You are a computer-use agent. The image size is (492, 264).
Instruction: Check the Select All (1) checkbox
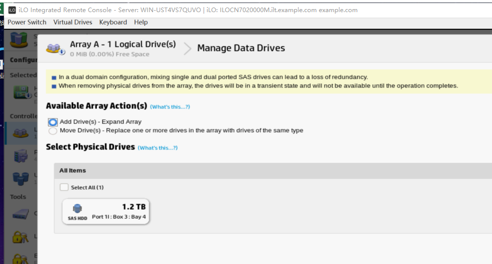(64, 187)
